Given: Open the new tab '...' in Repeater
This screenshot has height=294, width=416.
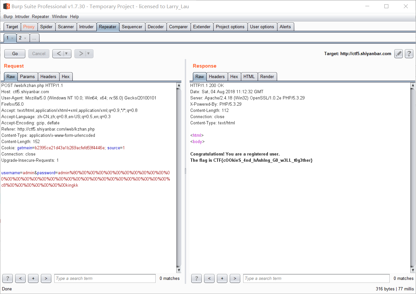Looking at the screenshot, I should coord(34,38).
